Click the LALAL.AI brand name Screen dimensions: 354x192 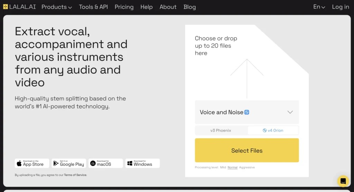22,7
